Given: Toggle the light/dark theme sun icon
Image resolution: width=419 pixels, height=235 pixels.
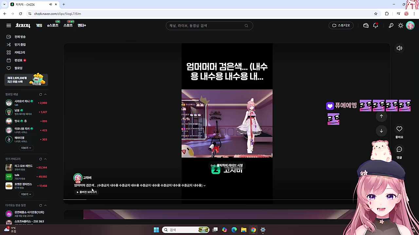Looking at the screenshot, I should click(401, 25).
